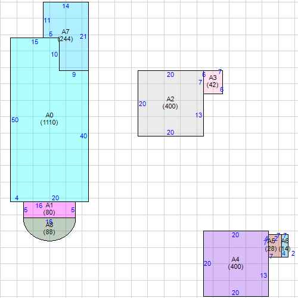The height and width of the screenshot is (298, 298).
Task: Click the 2 dimension right of area A6
Action: click(293, 253)
